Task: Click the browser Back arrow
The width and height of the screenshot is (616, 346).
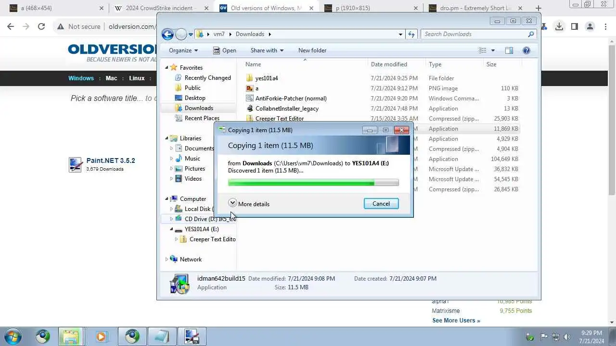Action: coord(11,26)
